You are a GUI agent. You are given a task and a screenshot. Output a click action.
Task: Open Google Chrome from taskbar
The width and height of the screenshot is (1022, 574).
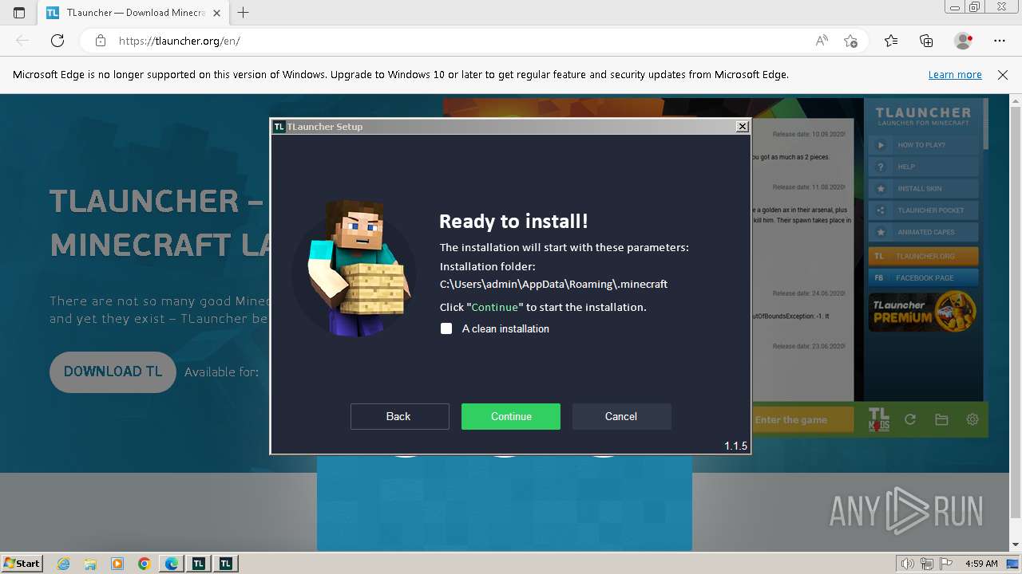(145, 564)
